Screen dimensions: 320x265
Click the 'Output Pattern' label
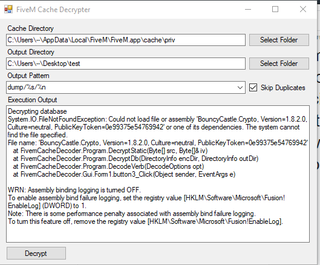point(28,76)
